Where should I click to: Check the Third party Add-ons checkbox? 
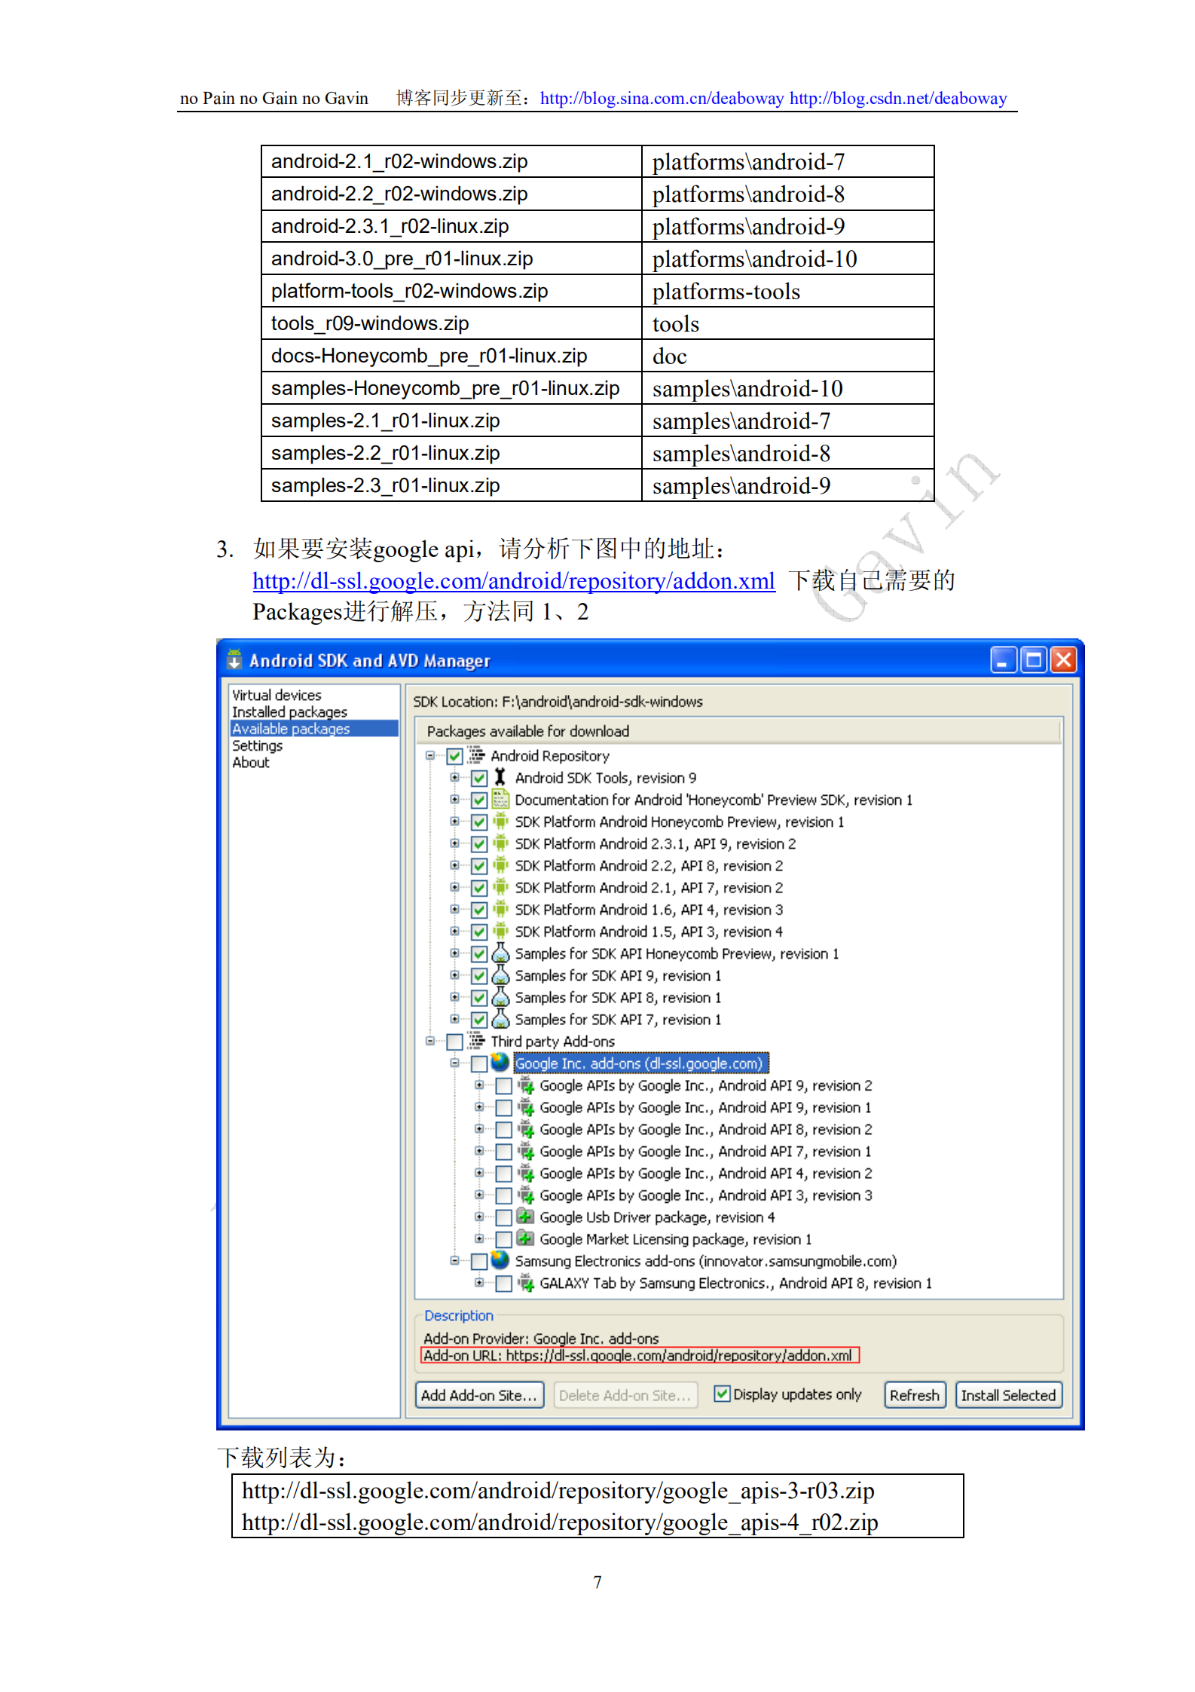[454, 1041]
